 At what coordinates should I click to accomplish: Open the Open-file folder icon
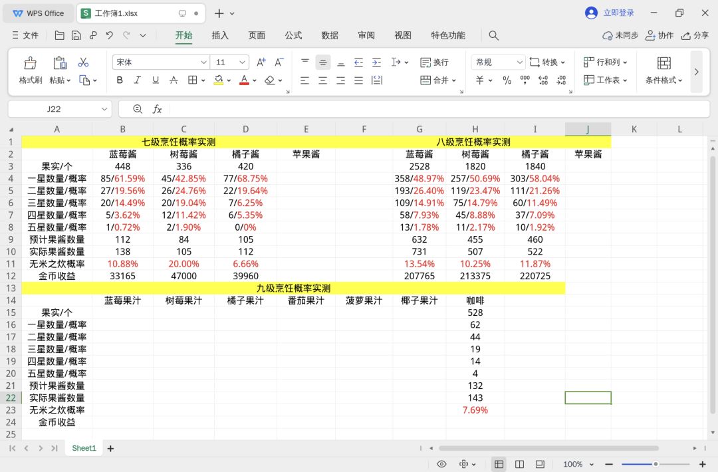point(60,35)
